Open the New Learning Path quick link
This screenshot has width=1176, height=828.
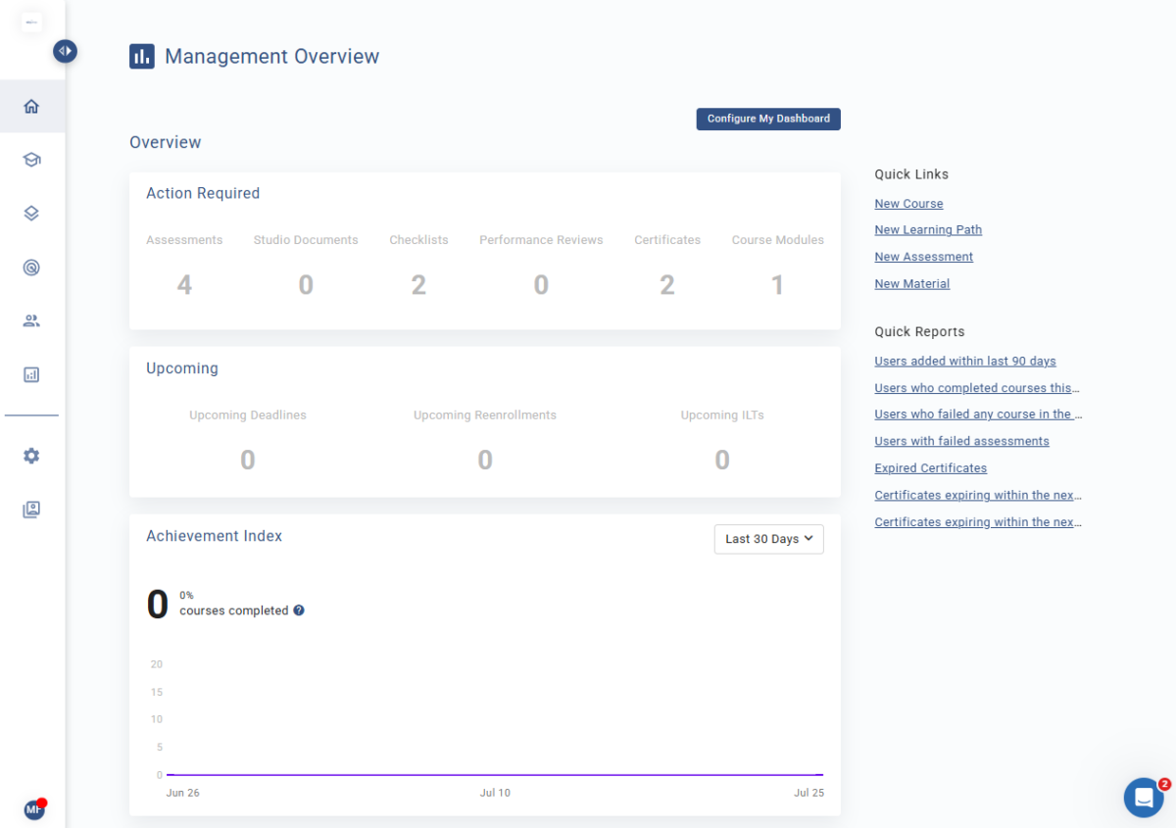pos(928,230)
